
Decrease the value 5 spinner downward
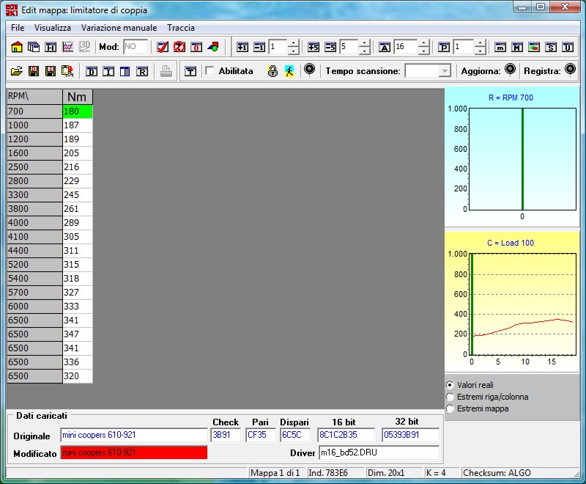pyautogui.click(x=365, y=51)
